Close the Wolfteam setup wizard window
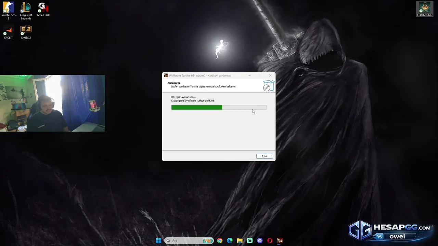The image size is (438, 246). 270,76
